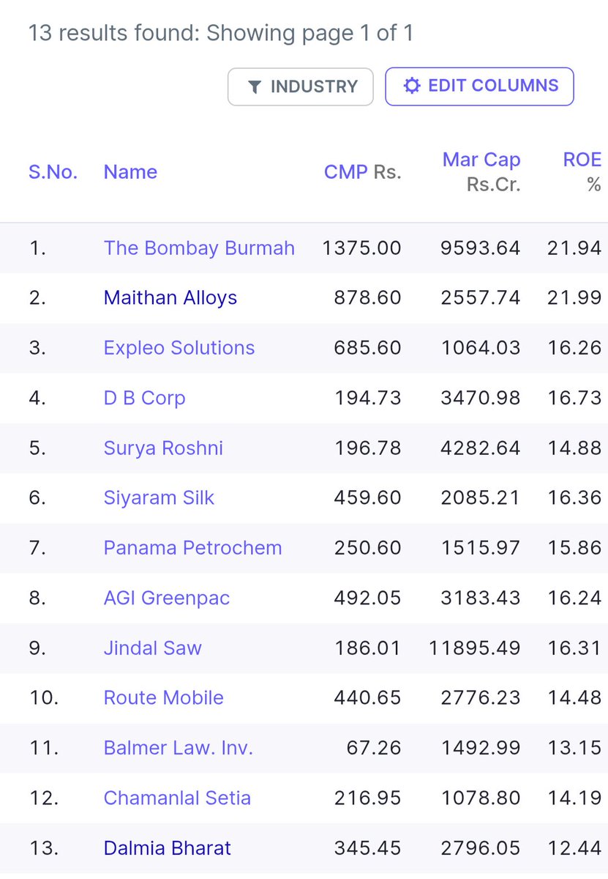Click the gear icon in Edit Columns

412,86
